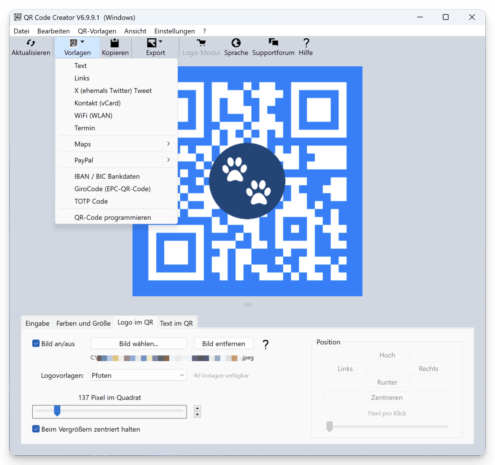495x465 pixels.
Task: Select Text template from dropdown
Action: [x=117, y=66]
